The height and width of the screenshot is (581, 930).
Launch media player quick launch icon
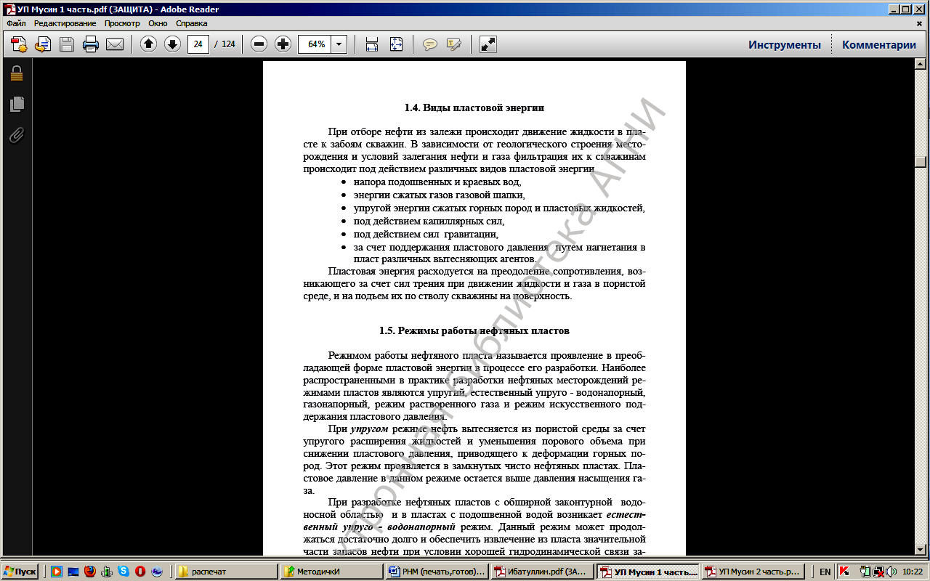57,572
